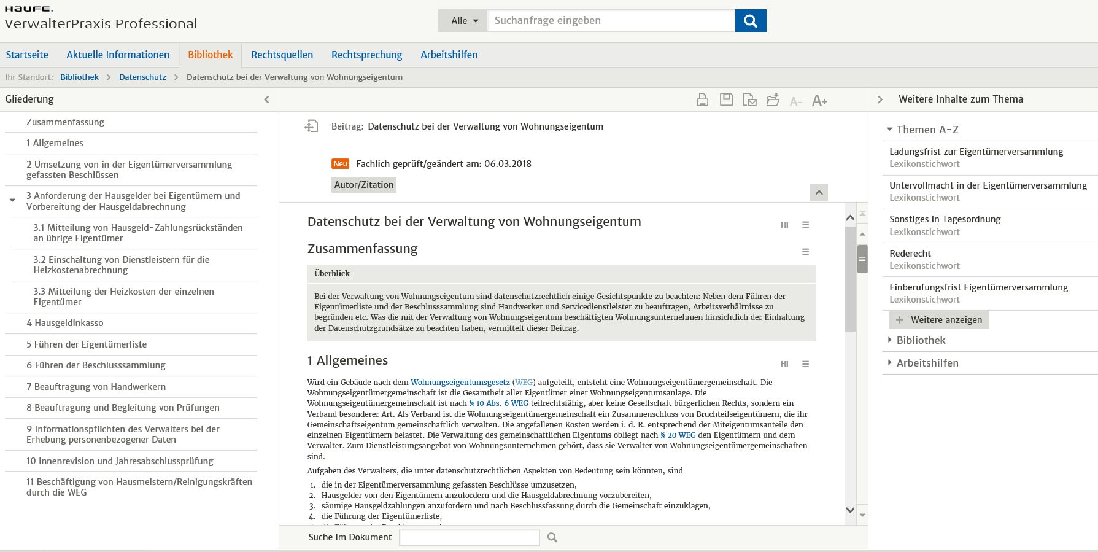Click the orange Neu badge
This screenshot has width=1098, height=552.
pos(341,164)
